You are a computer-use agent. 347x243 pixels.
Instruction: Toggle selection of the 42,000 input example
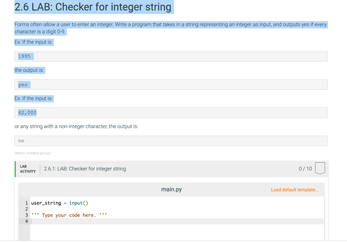pos(27,112)
